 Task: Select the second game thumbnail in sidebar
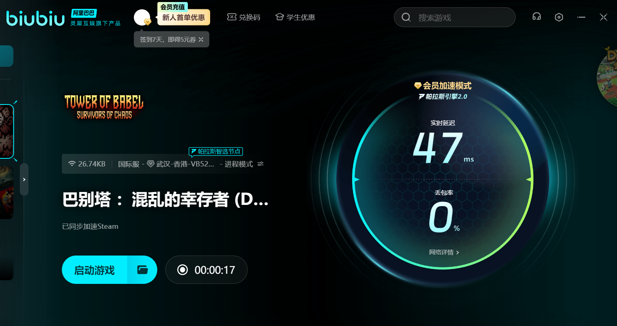6,192
